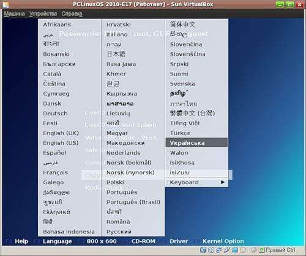Click the optical disc indicator in status bar
The width and height of the screenshot is (306, 256).
(x=211, y=250)
